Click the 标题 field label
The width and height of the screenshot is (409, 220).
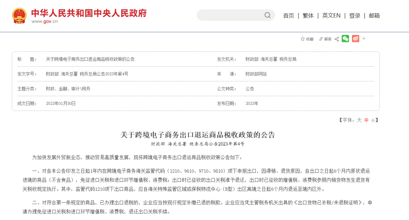point(27,59)
